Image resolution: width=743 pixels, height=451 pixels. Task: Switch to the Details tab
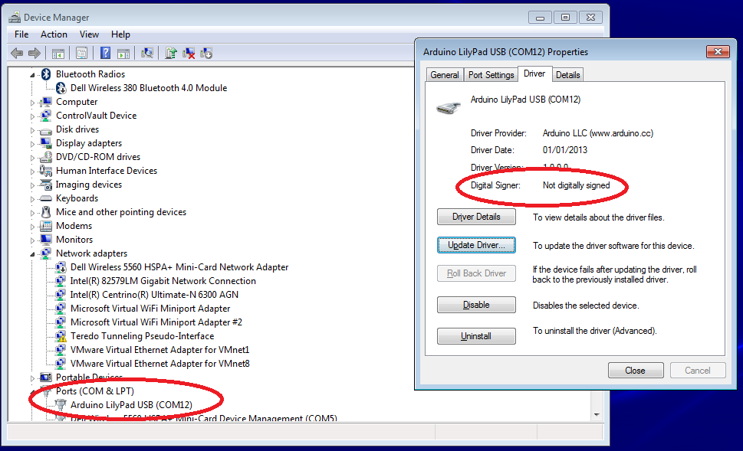click(x=567, y=75)
